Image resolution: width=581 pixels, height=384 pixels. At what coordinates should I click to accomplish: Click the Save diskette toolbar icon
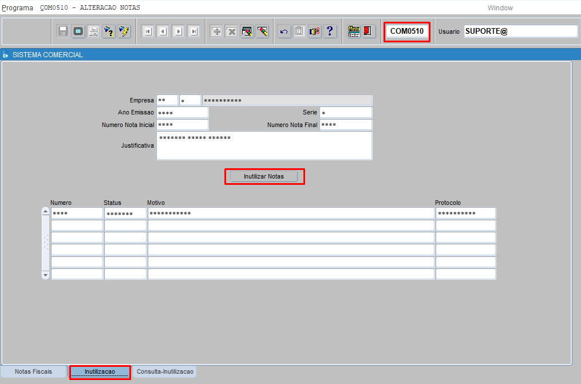(x=63, y=31)
